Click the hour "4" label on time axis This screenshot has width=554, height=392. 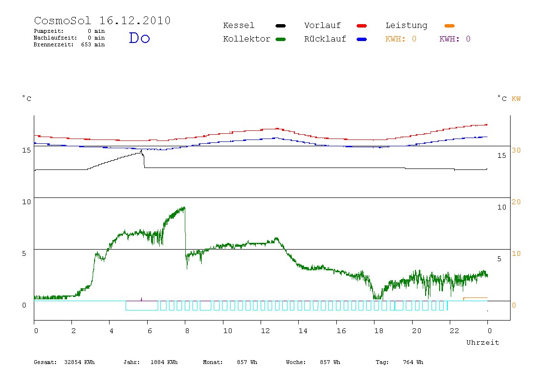[111, 331]
